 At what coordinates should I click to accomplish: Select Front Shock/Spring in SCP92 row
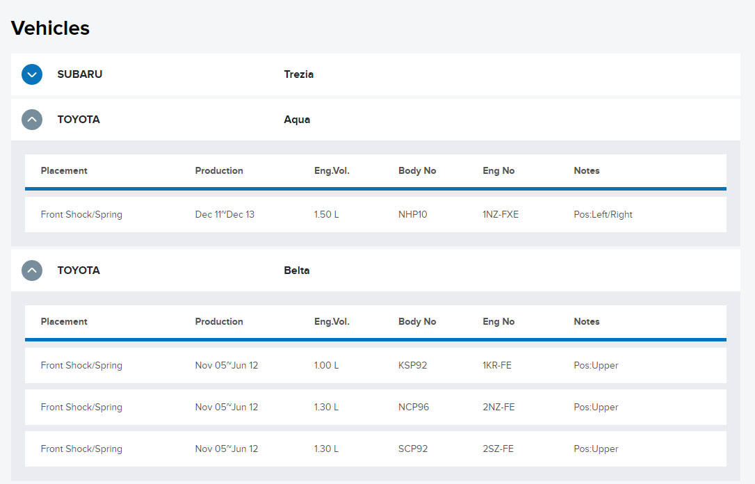pyautogui.click(x=81, y=449)
